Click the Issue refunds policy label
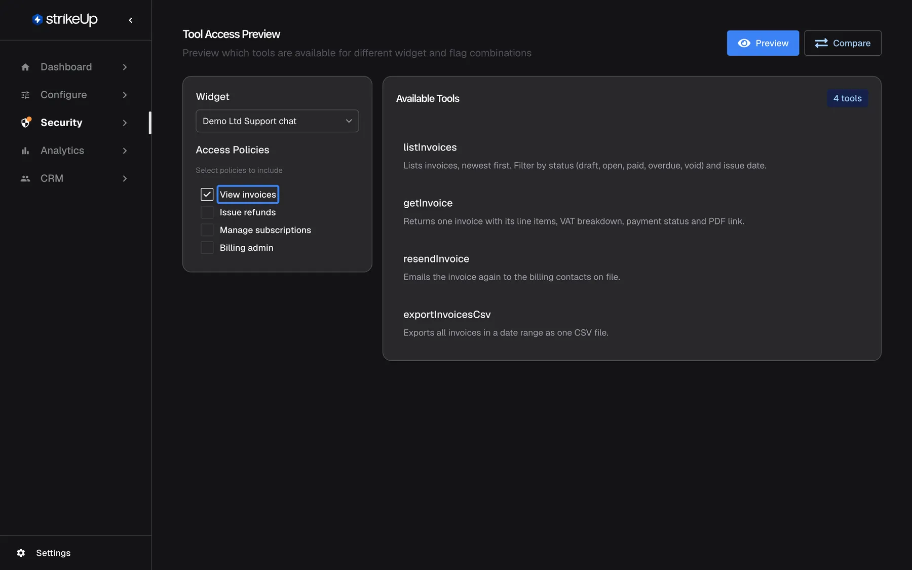Screen dimensions: 912x570 click(x=248, y=212)
